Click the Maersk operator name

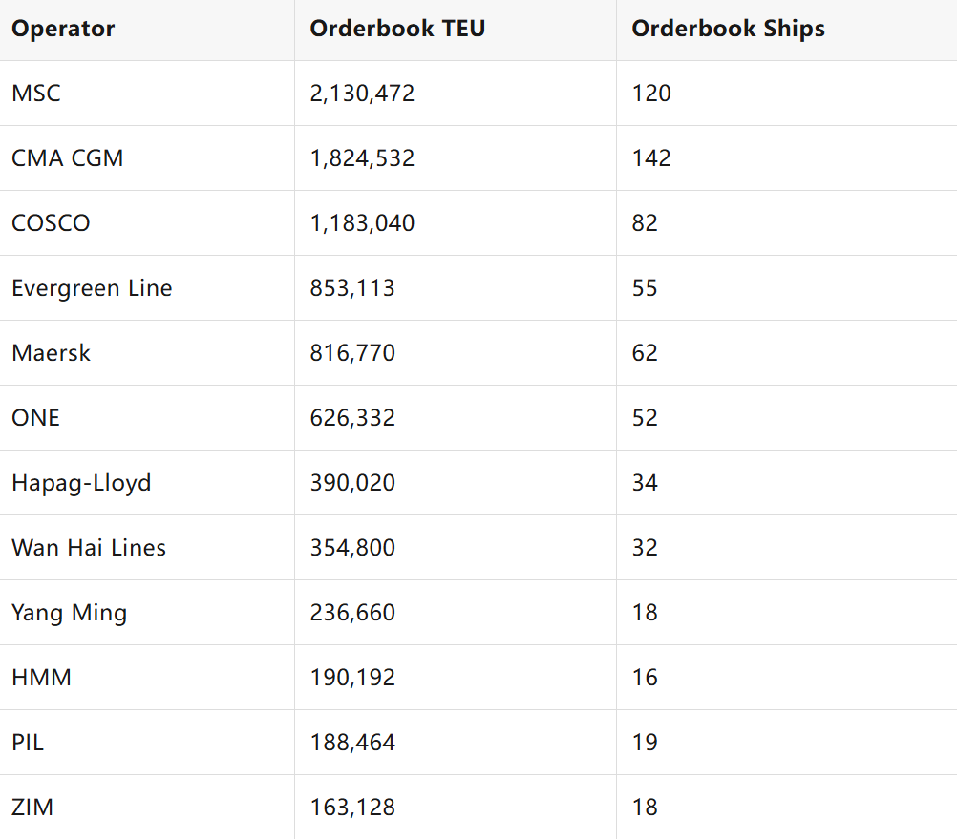pos(52,353)
